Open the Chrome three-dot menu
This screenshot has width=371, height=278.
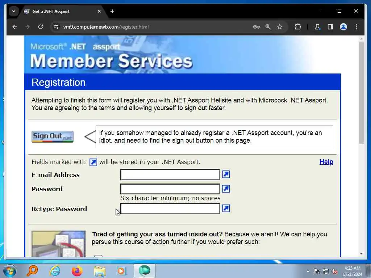coord(357,27)
